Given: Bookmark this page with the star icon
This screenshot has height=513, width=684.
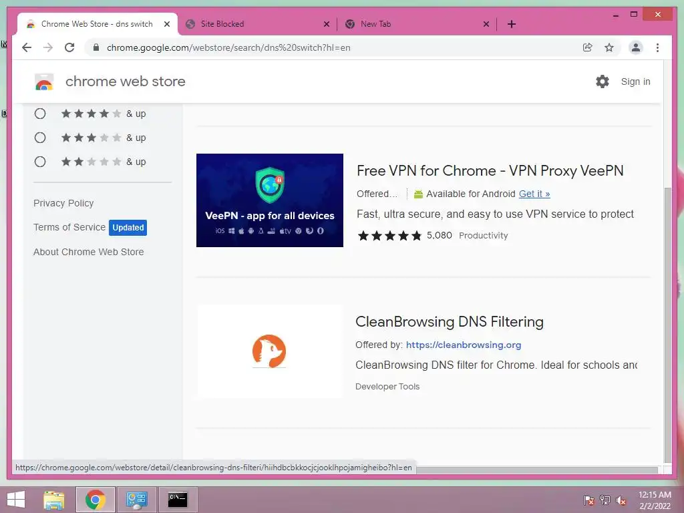Looking at the screenshot, I should pos(609,47).
